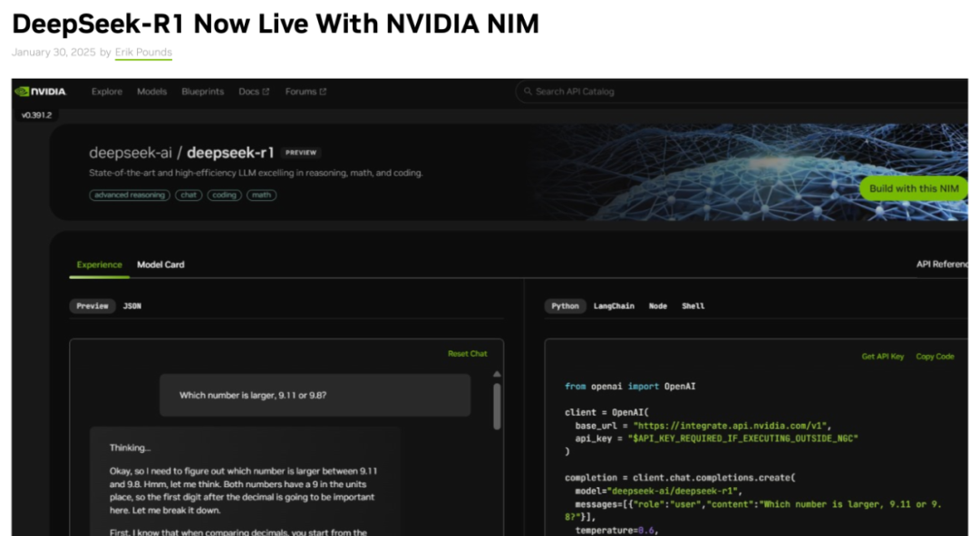Click the "Thinking..." label in chat
Screen dimensions: 979x536
click(130, 448)
